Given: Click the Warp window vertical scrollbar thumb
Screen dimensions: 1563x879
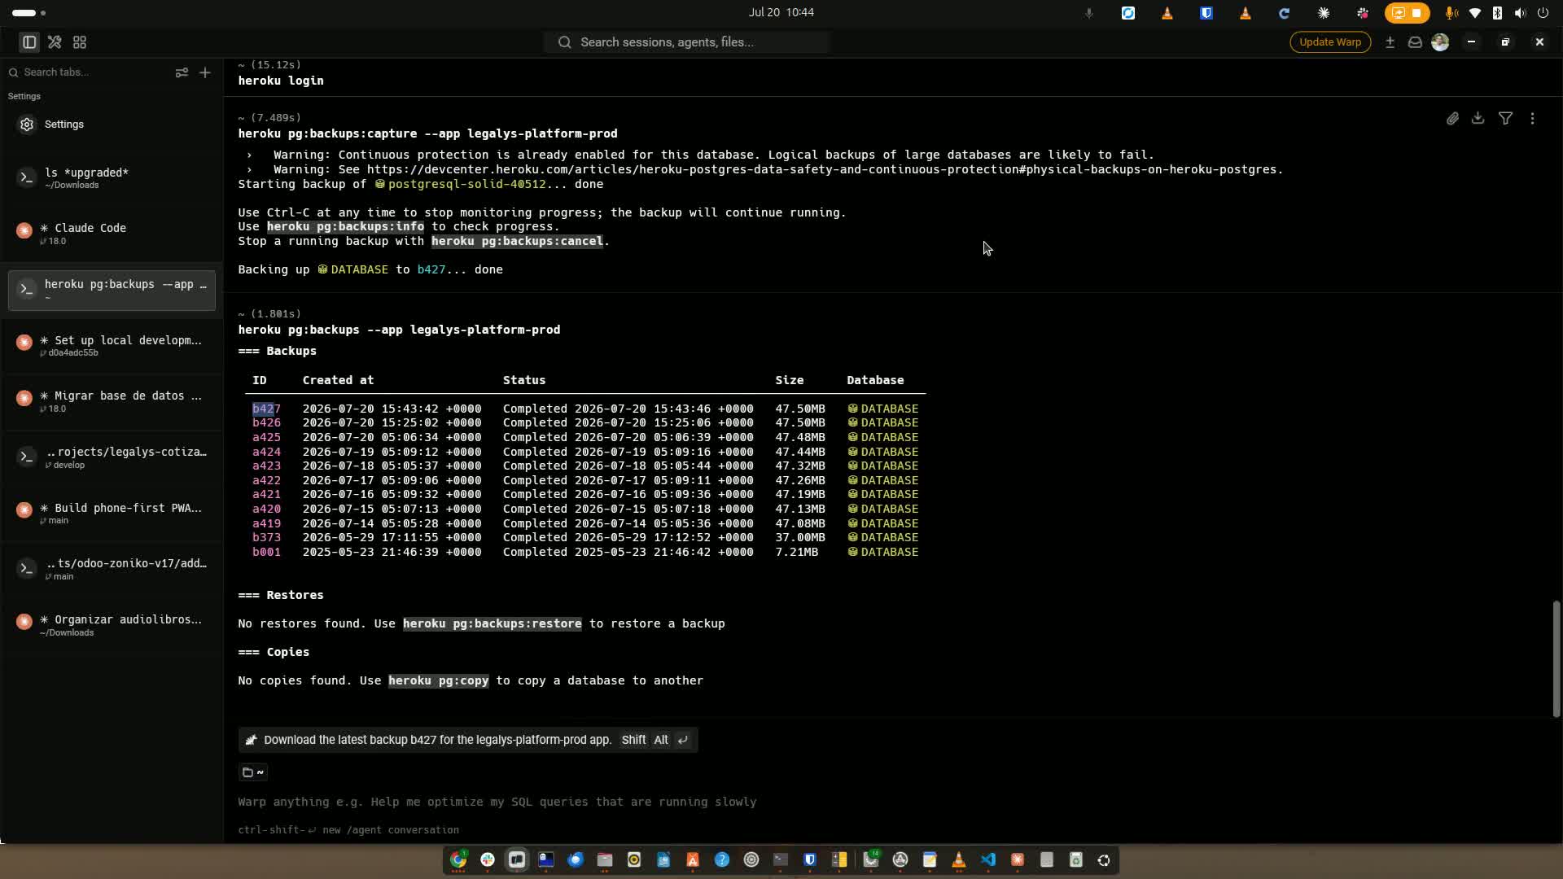Looking at the screenshot, I should [1556, 659].
